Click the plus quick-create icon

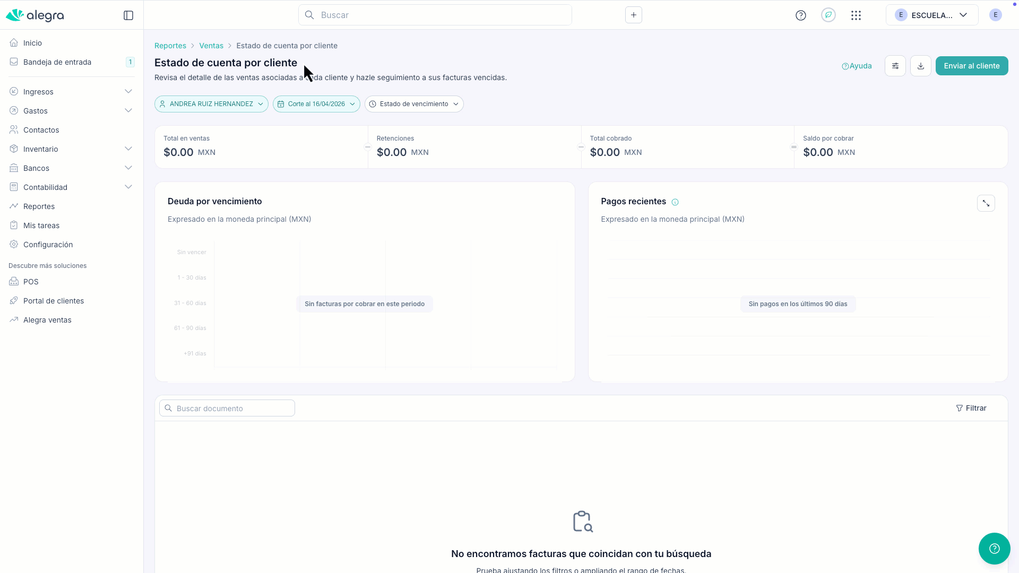pos(634,15)
